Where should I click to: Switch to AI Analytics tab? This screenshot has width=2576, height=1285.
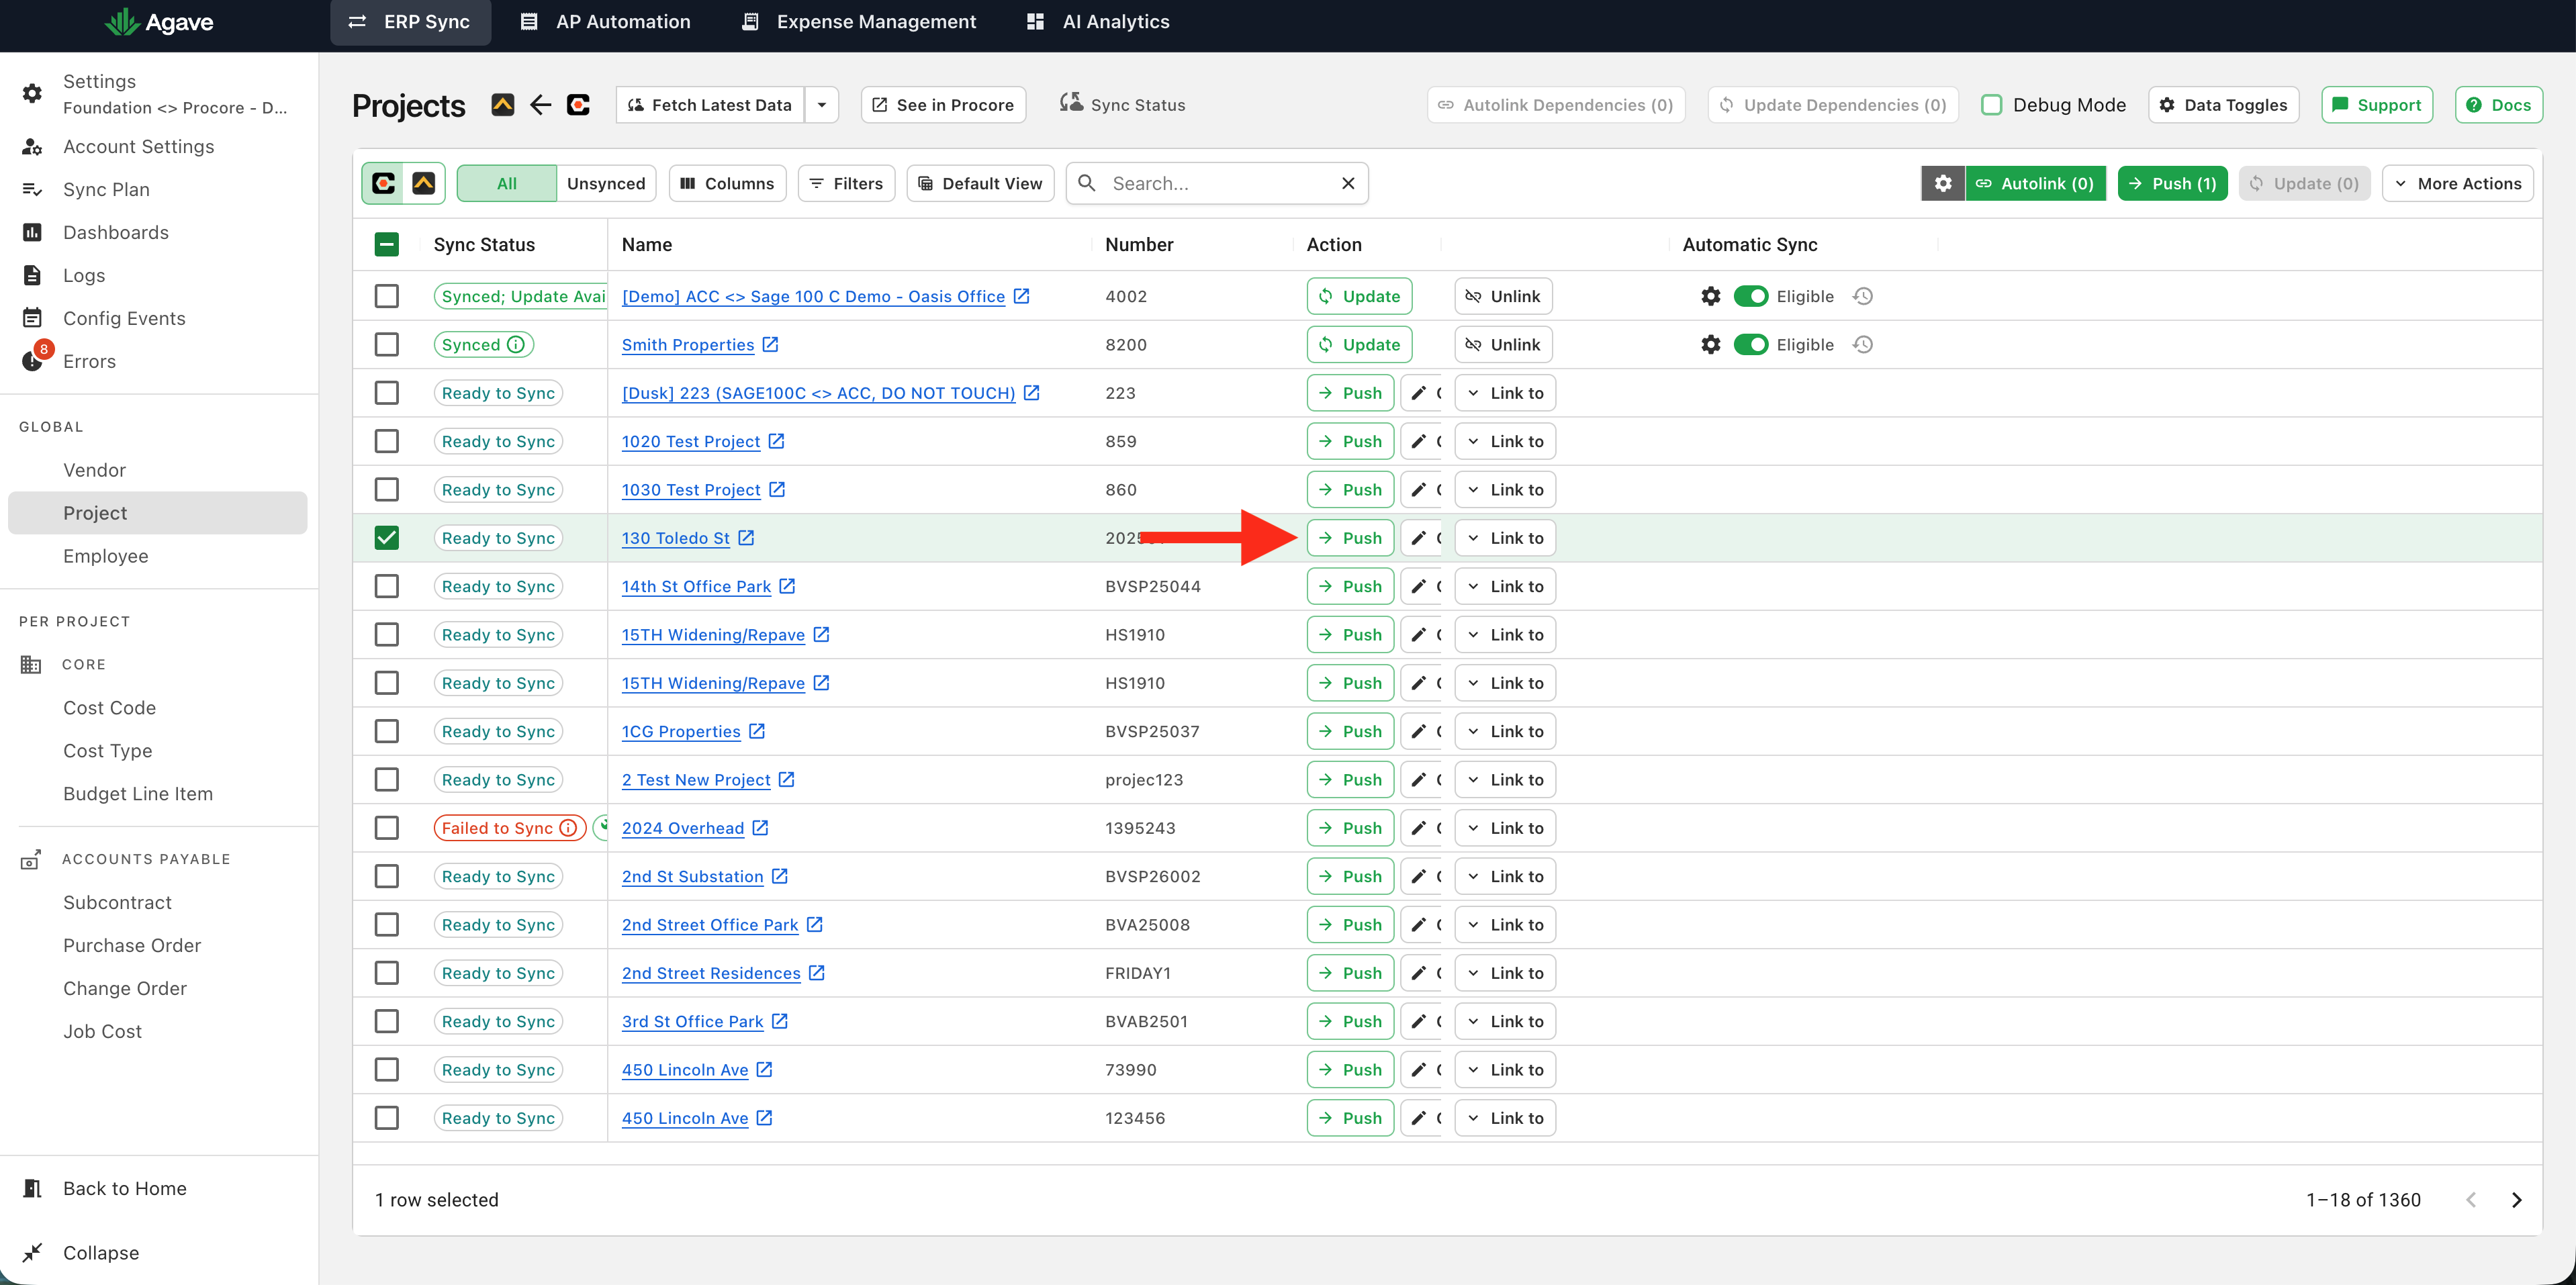coord(1099,22)
